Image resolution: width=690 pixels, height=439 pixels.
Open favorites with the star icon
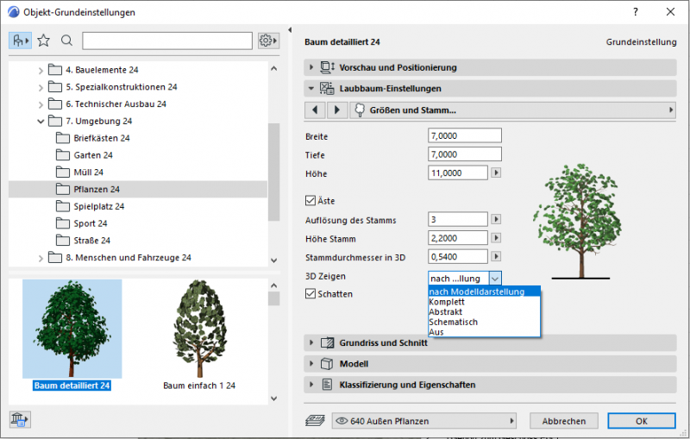click(x=43, y=41)
